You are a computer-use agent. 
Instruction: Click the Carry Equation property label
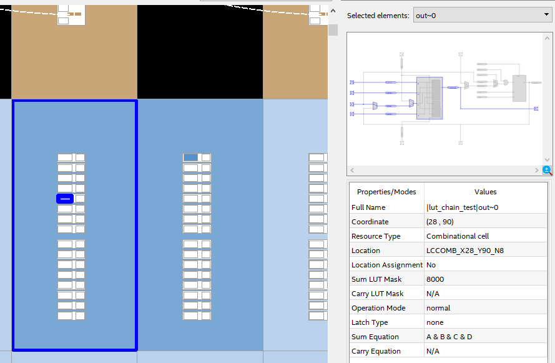point(376,351)
